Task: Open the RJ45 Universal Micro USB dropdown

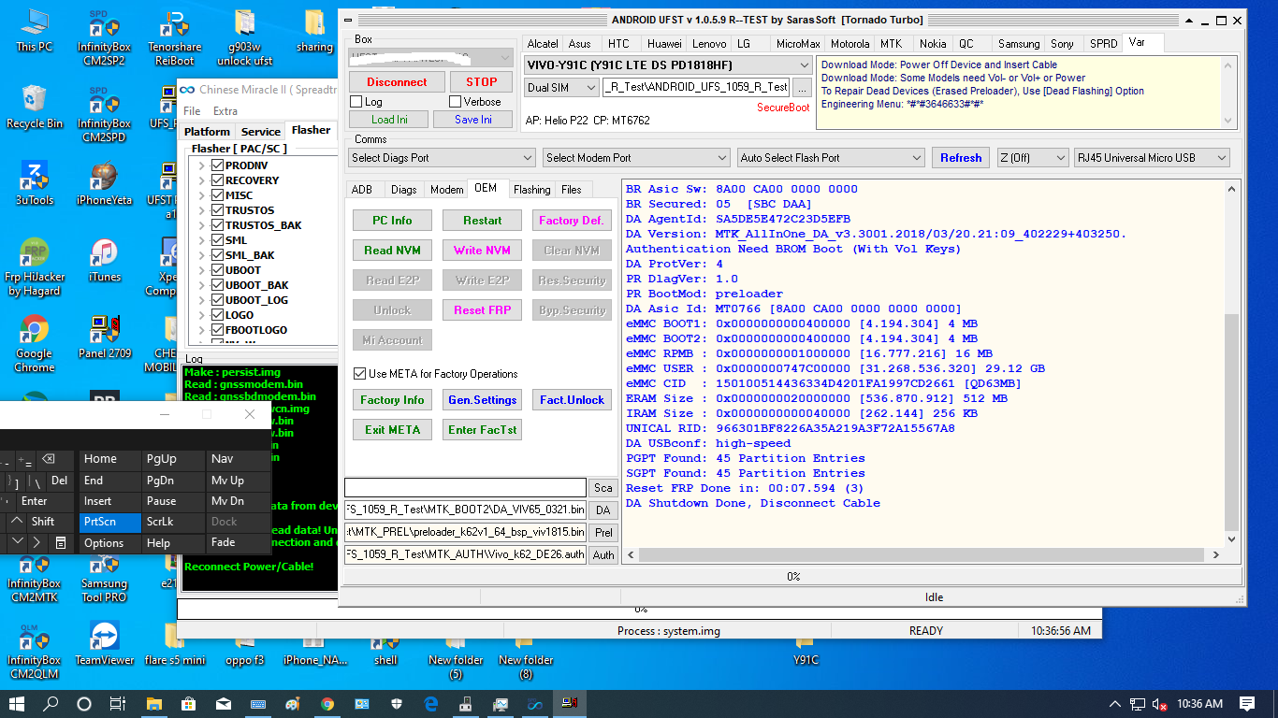Action: point(1152,158)
